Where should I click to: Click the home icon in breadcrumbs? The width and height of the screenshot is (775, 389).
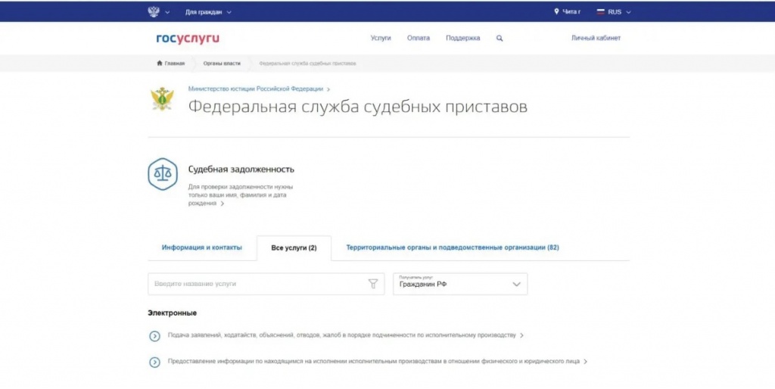tap(160, 64)
